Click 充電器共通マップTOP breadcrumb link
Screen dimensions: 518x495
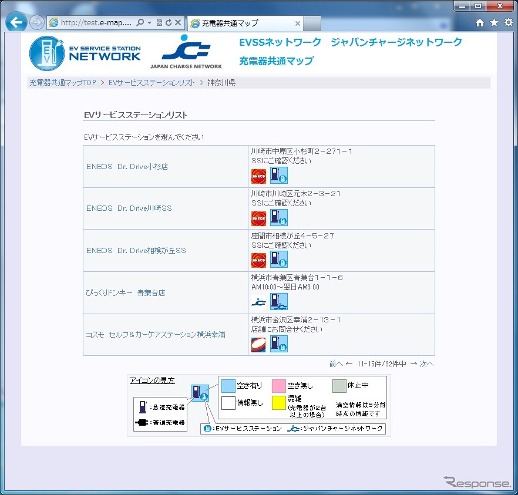tap(63, 83)
